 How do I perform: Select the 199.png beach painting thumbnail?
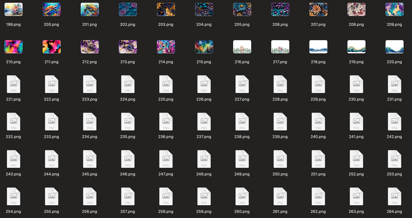[x=13, y=9]
